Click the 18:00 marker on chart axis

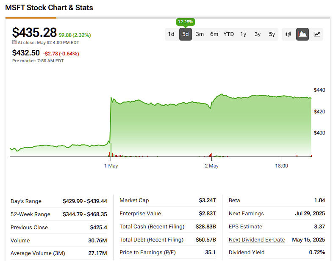[x=281, y=166]
